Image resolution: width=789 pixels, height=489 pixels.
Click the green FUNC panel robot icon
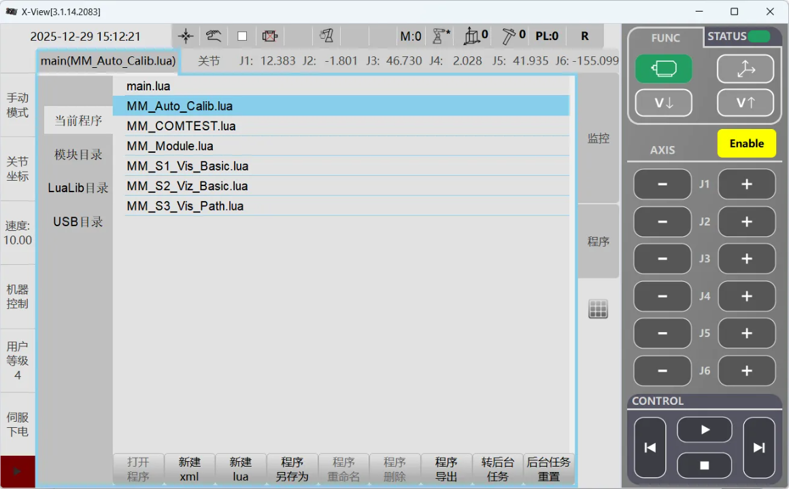point(663,69)
